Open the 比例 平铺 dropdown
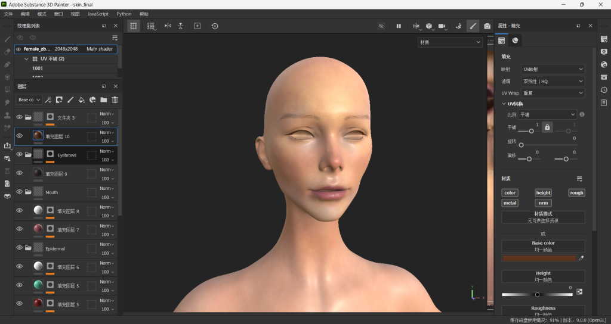This screenshot has height=324, width=611. pos(547,115)
